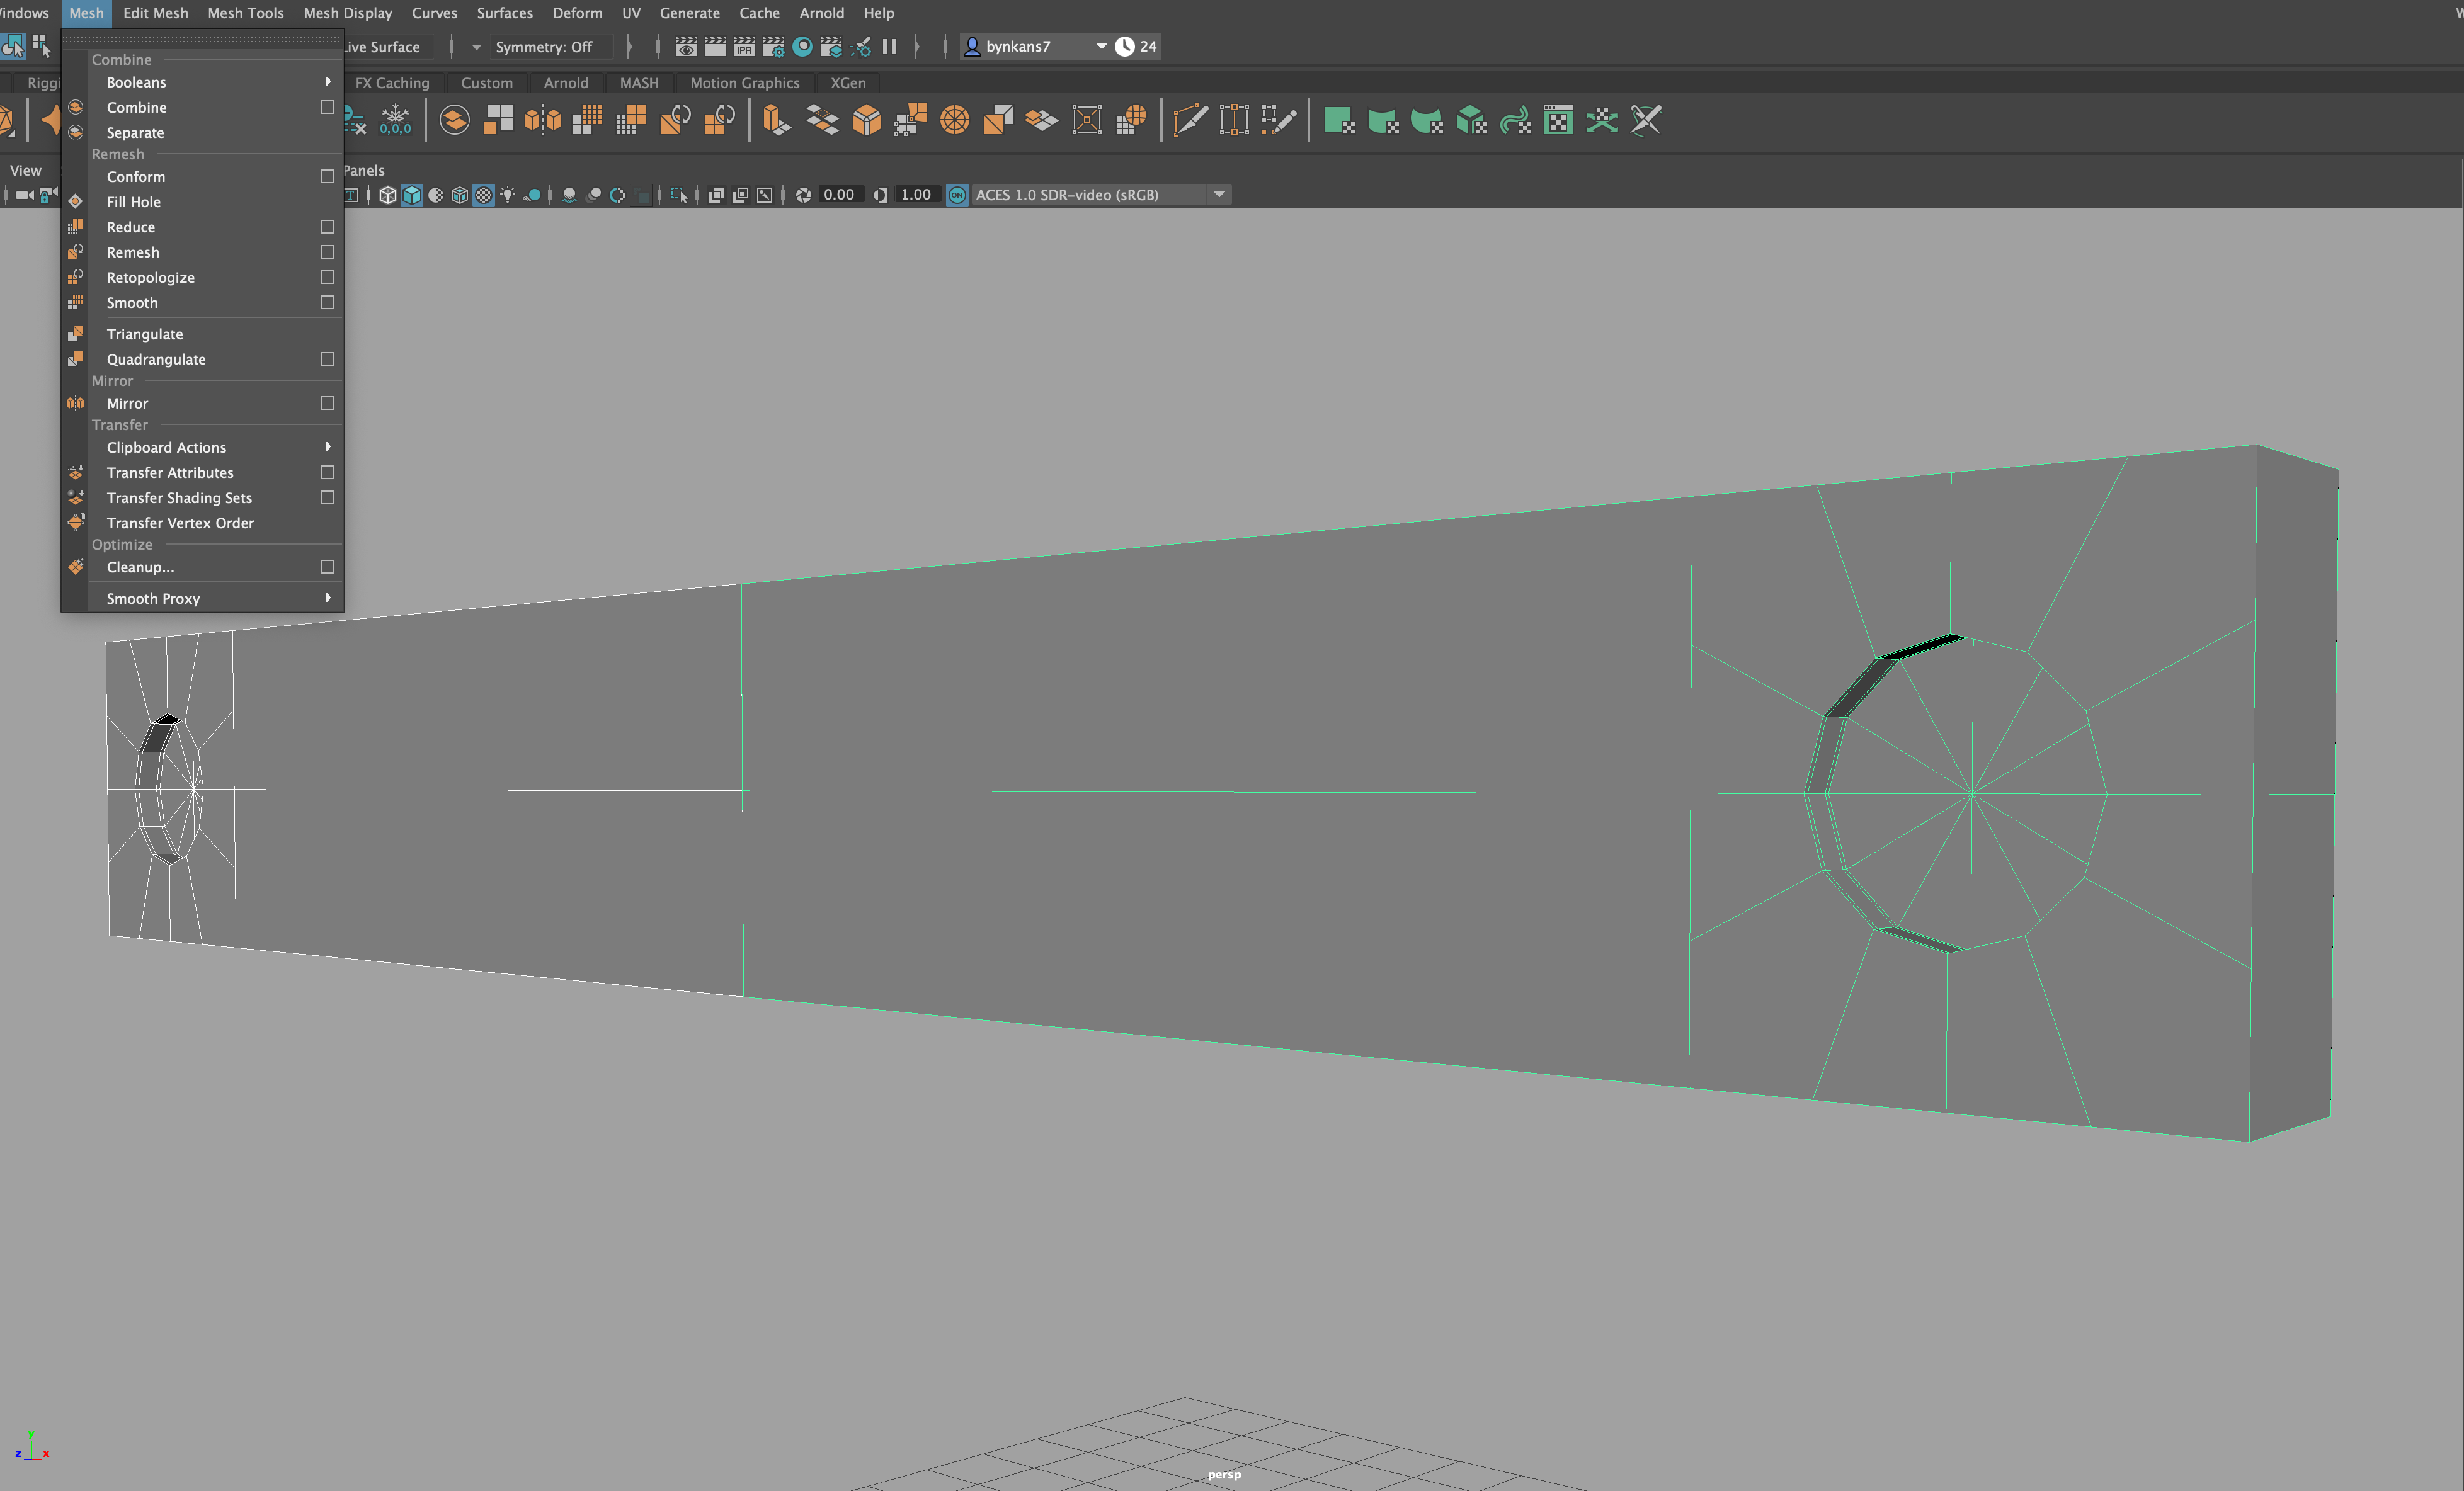Open the ACES 1.0 SDR-video view transform dropdown
Viewport: 2464px width, 1491px height.
click(x=1219, y=195)
